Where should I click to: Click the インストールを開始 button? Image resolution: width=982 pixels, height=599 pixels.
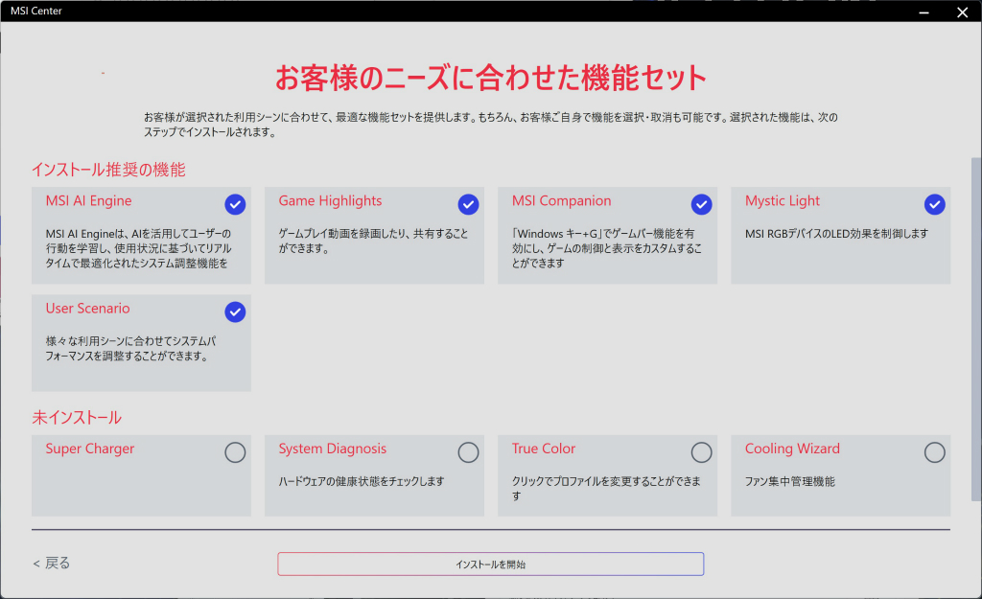(x=490, y=564)
